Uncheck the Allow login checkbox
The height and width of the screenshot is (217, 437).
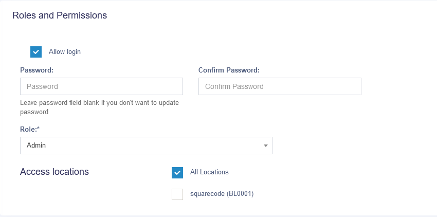click(x=36, y=52)
